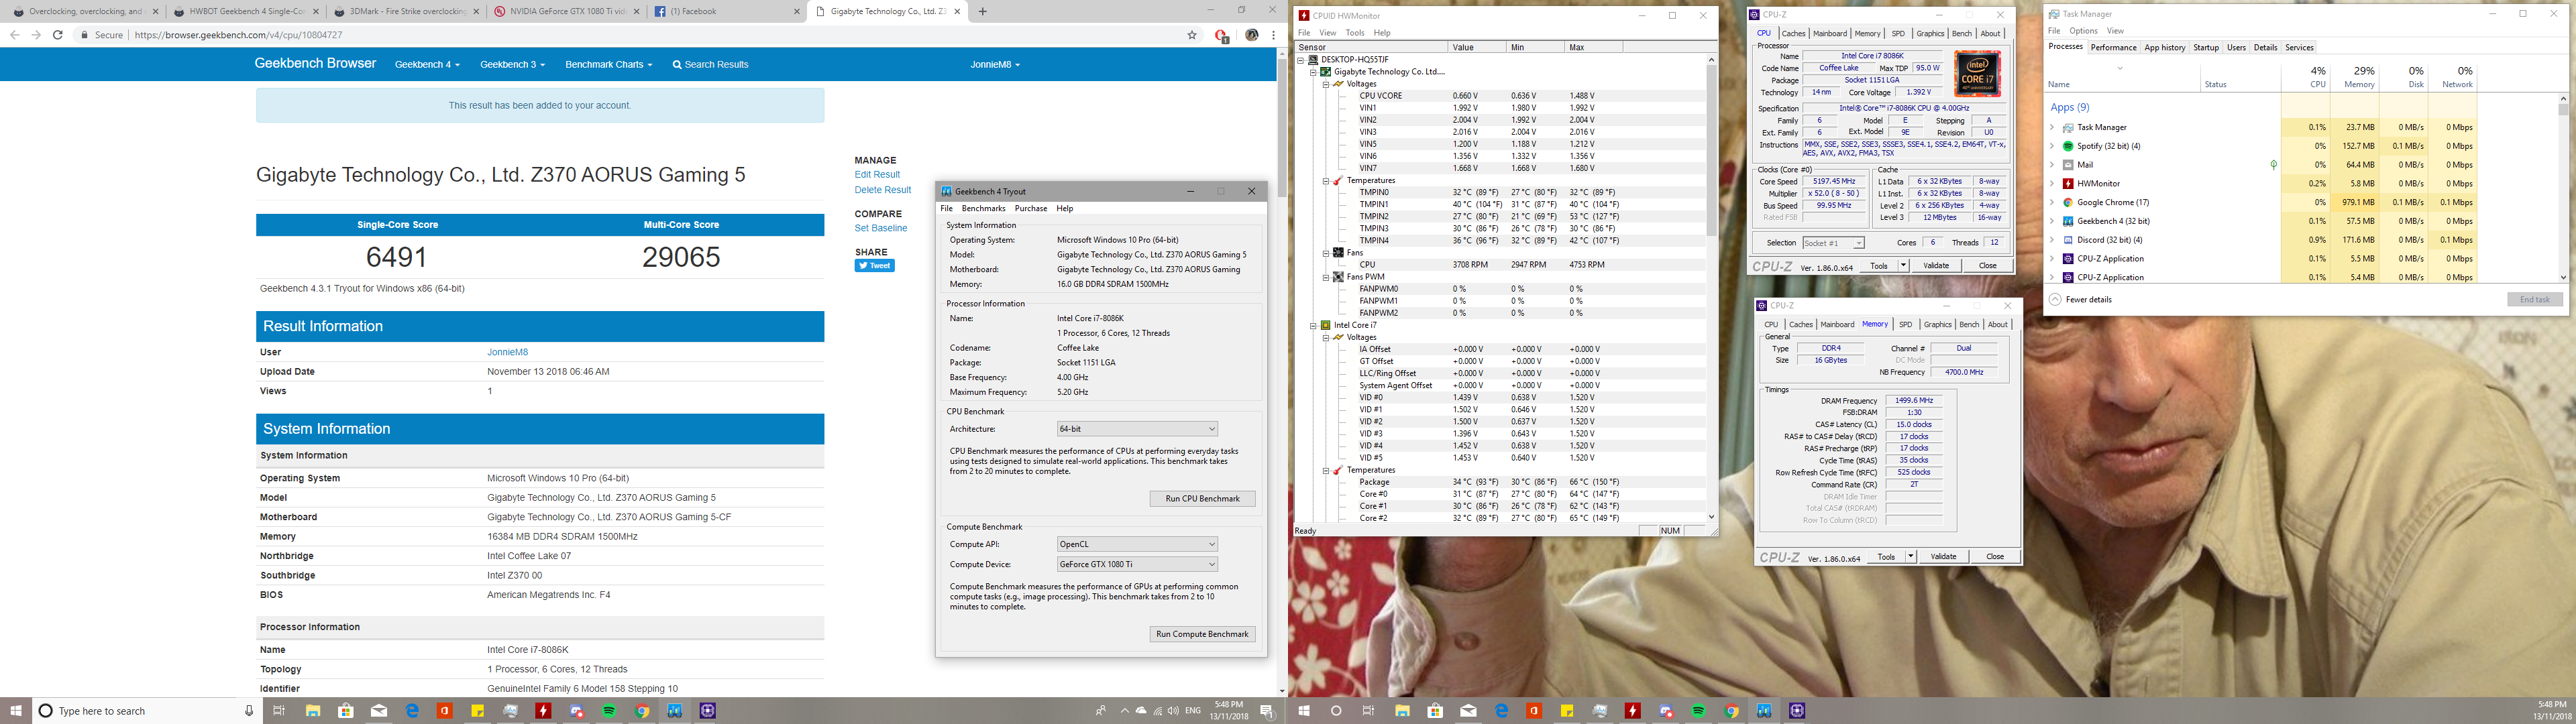Switch to the Performance tab in Task Manager
Image resolution: width=2576 pixels, height=724 pixels.
[2113, 47]
